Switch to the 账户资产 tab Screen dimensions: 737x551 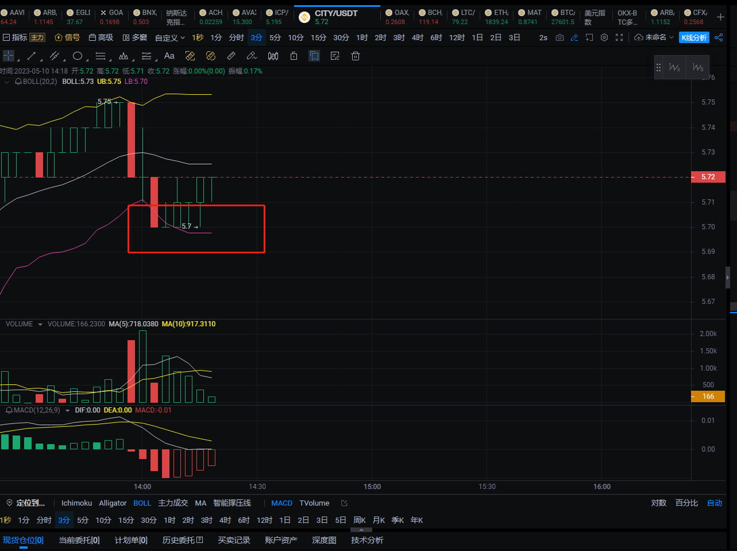280,540
